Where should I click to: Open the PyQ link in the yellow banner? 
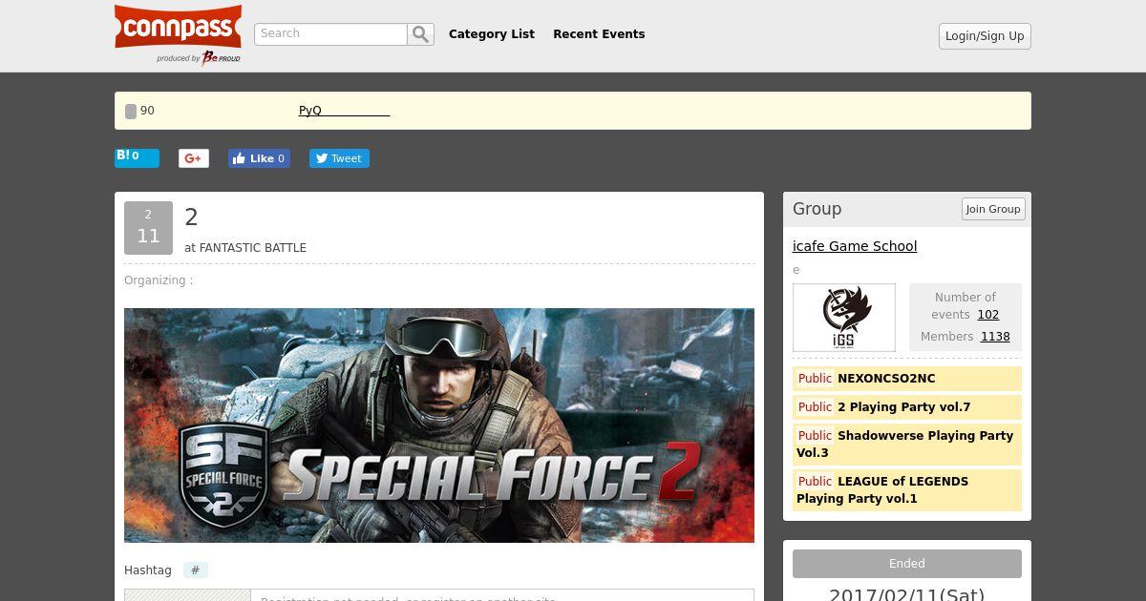344,111
